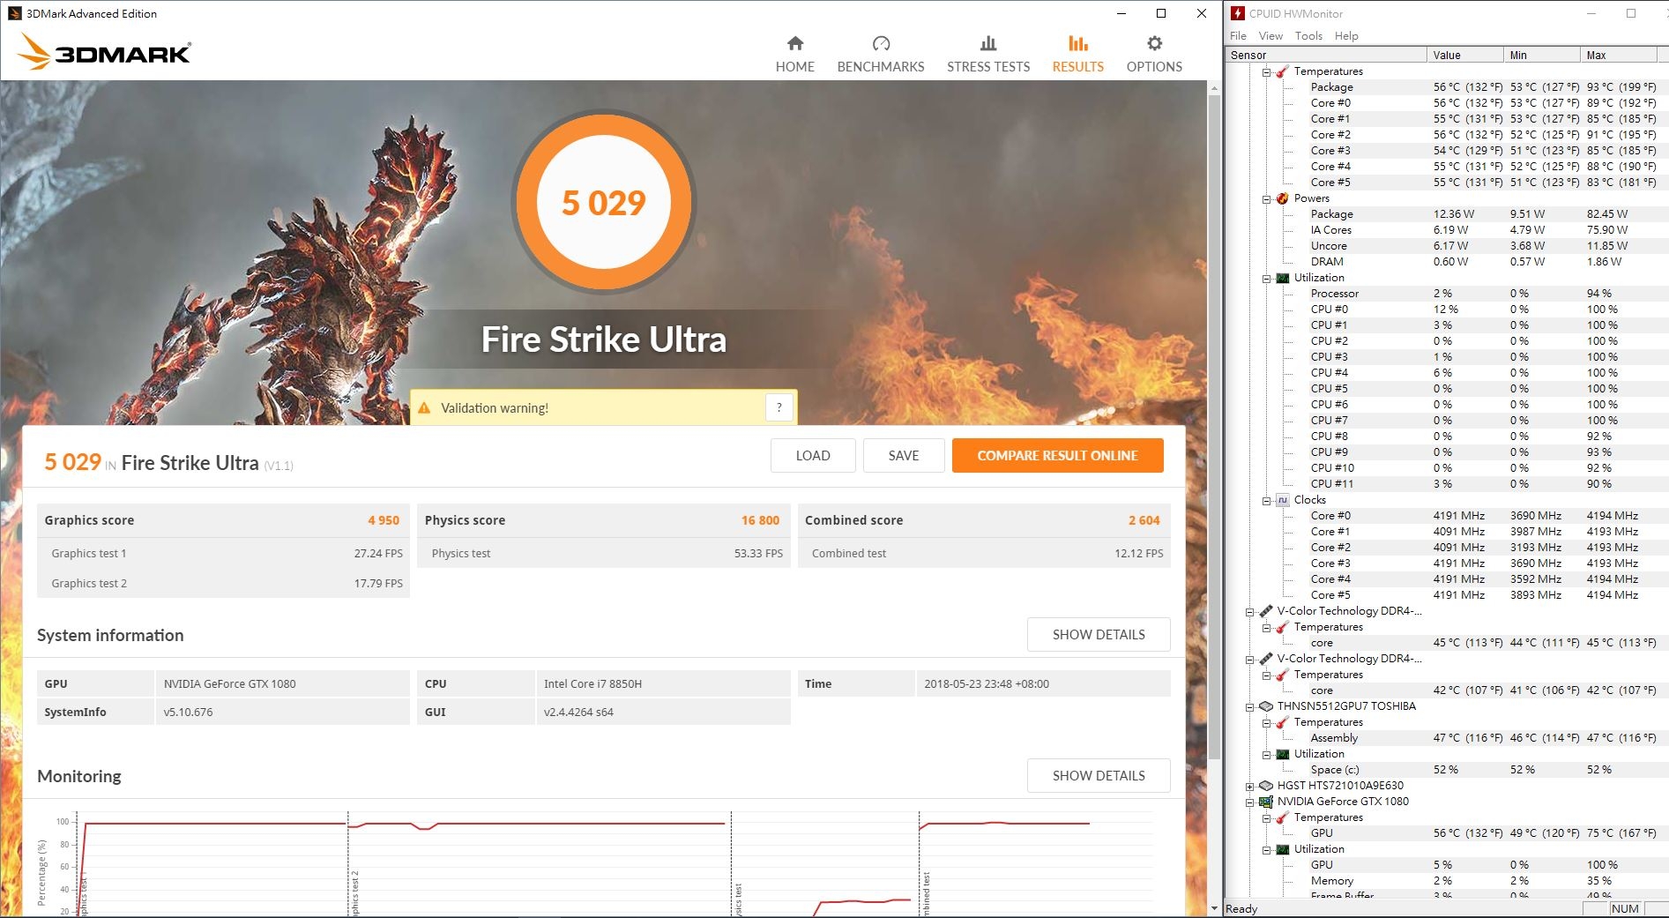The width and height of the screenshot is (1669, 918).
Task: Go to the HOME tab in 3DMark
Action: pyautogui.click(x=794, y=55)
